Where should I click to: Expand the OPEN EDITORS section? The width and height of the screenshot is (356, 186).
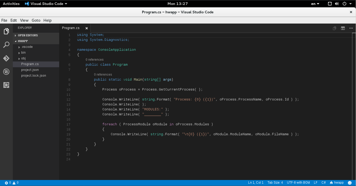(x=36, y=35)
